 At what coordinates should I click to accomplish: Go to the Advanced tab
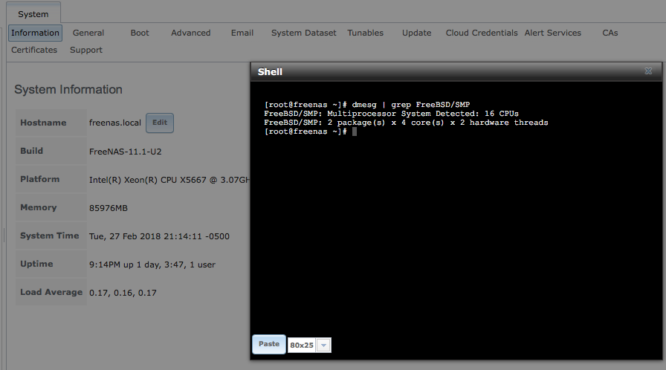click(x=191, y=33)
